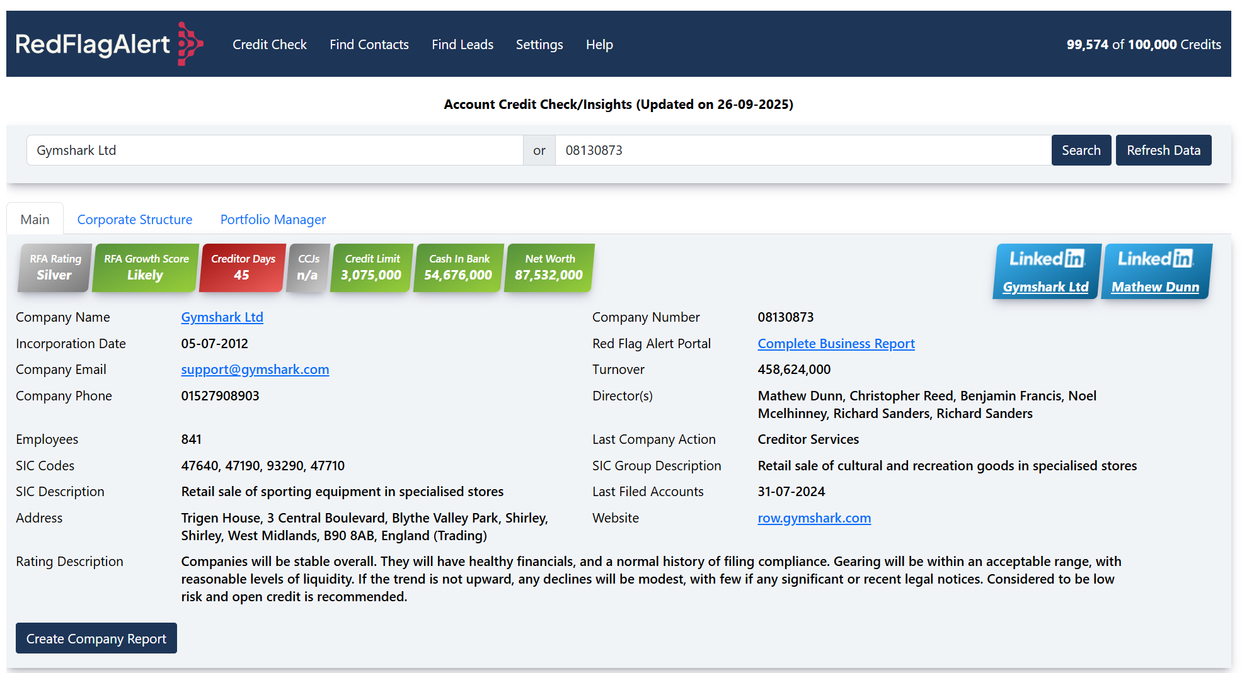
Task: Open the Help menu item
Action: (599, 45)
